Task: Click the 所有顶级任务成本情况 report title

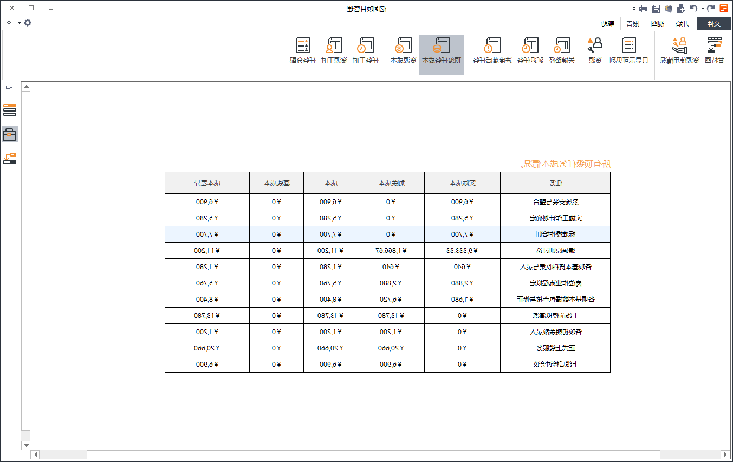Action: pyautogui.click(x=566, y=163)
